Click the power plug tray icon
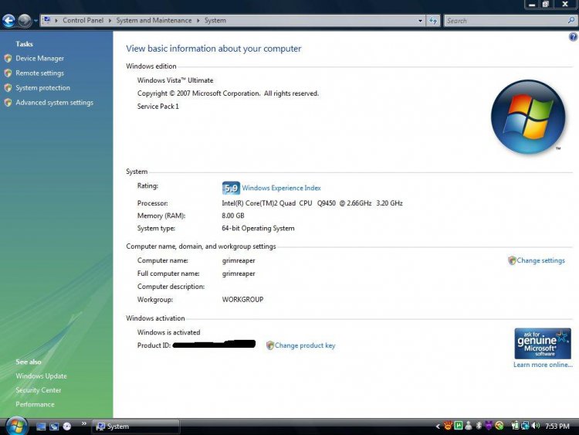Image resolution: width=579 pixels, height=435 pixels. pos(515,426)
